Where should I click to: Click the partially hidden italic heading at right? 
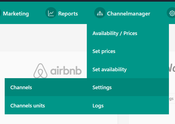pos(172,67)
